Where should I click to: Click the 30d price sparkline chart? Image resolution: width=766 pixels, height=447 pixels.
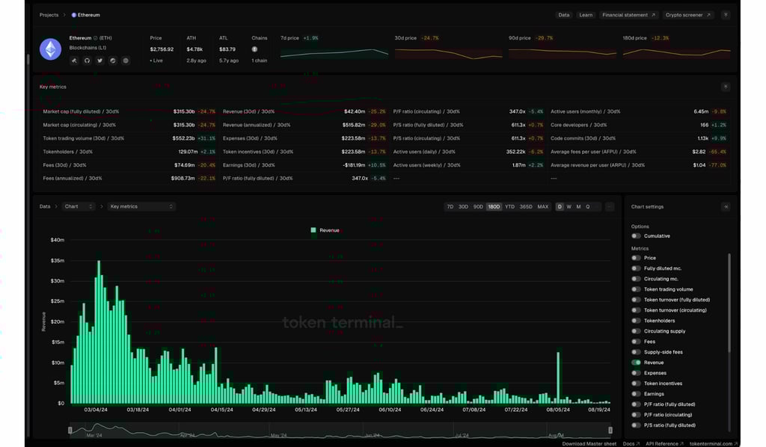[449, 54]
